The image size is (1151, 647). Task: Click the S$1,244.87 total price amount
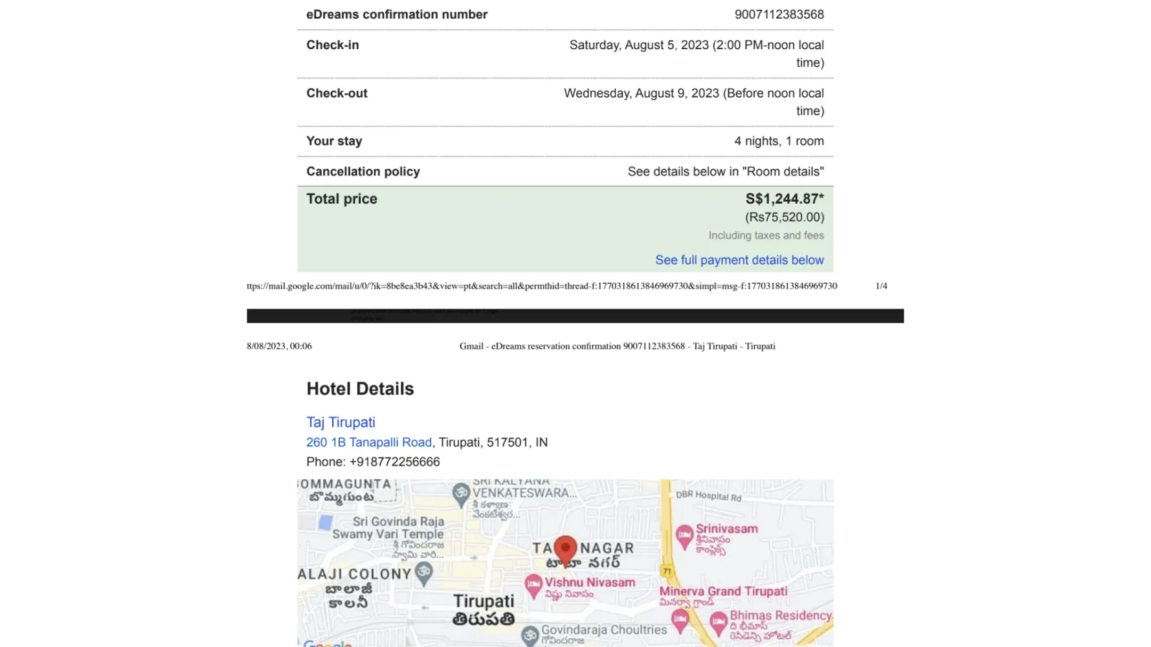coord(785,199)
